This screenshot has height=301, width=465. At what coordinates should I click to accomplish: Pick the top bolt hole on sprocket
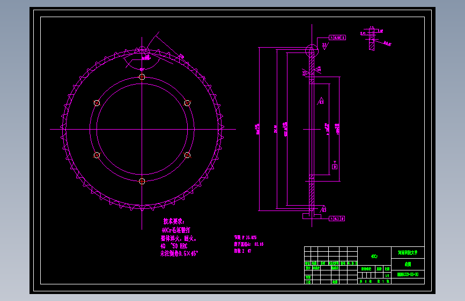[142, 77]
